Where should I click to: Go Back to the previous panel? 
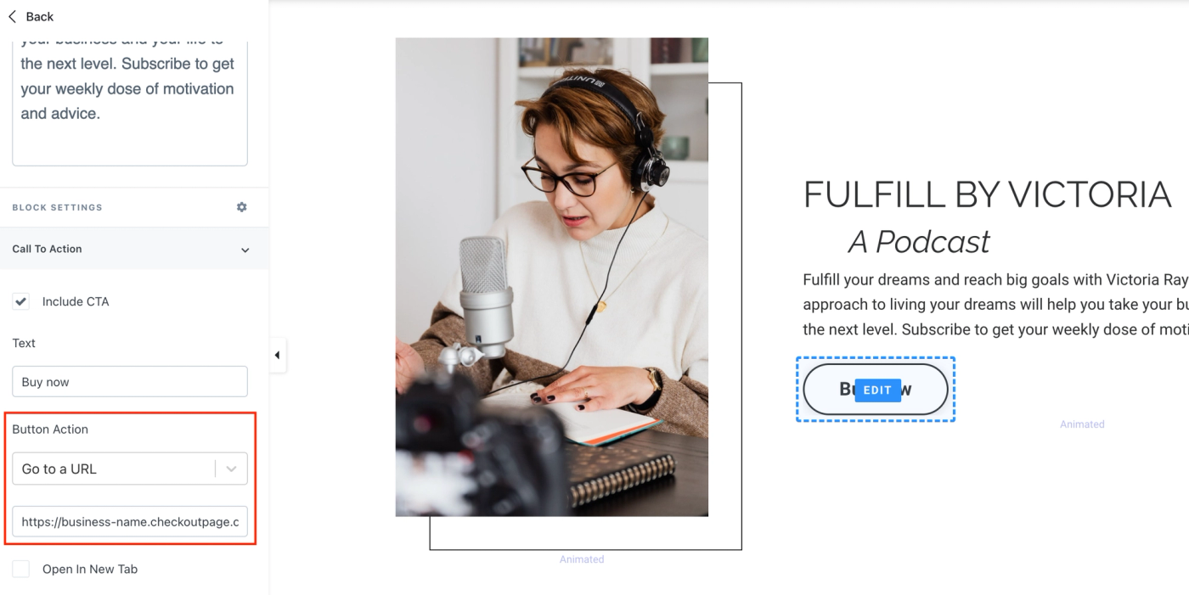coord(31,16)
